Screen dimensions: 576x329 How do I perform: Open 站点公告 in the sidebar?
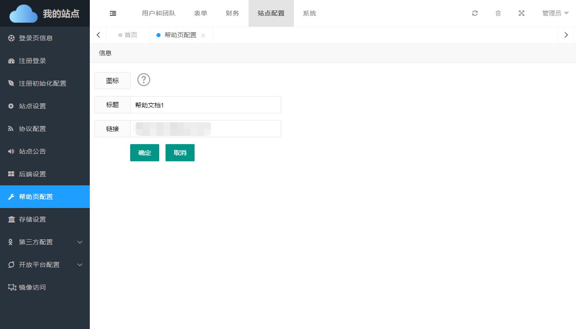(x=32, y=151)
